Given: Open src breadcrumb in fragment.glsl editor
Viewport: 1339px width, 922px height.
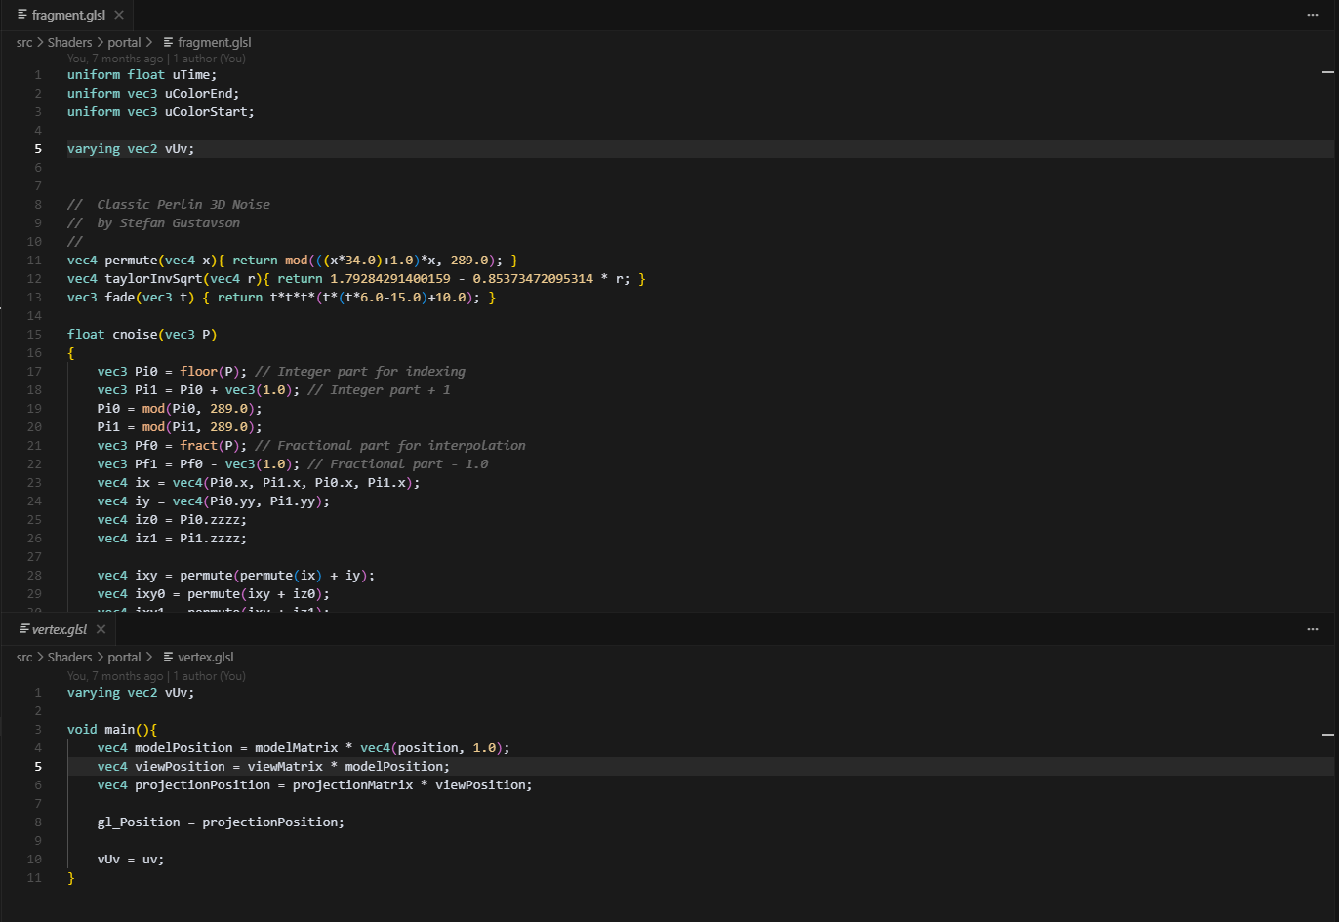Looking at the screenshot, I should [x=24, y=42].
